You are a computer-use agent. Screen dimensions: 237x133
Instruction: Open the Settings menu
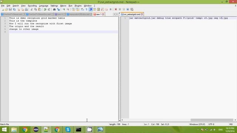pyautogui.click(x=54, y=6)
